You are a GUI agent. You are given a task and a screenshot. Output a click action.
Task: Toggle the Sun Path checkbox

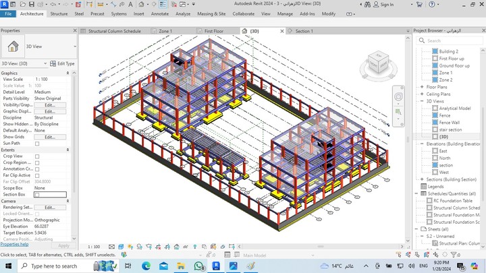point(37,144)
